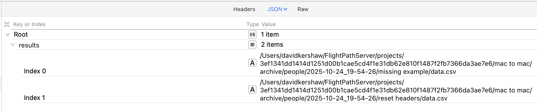Collapse the results array chevron
The image size is (537, 112).
click(x=13, y=45)
